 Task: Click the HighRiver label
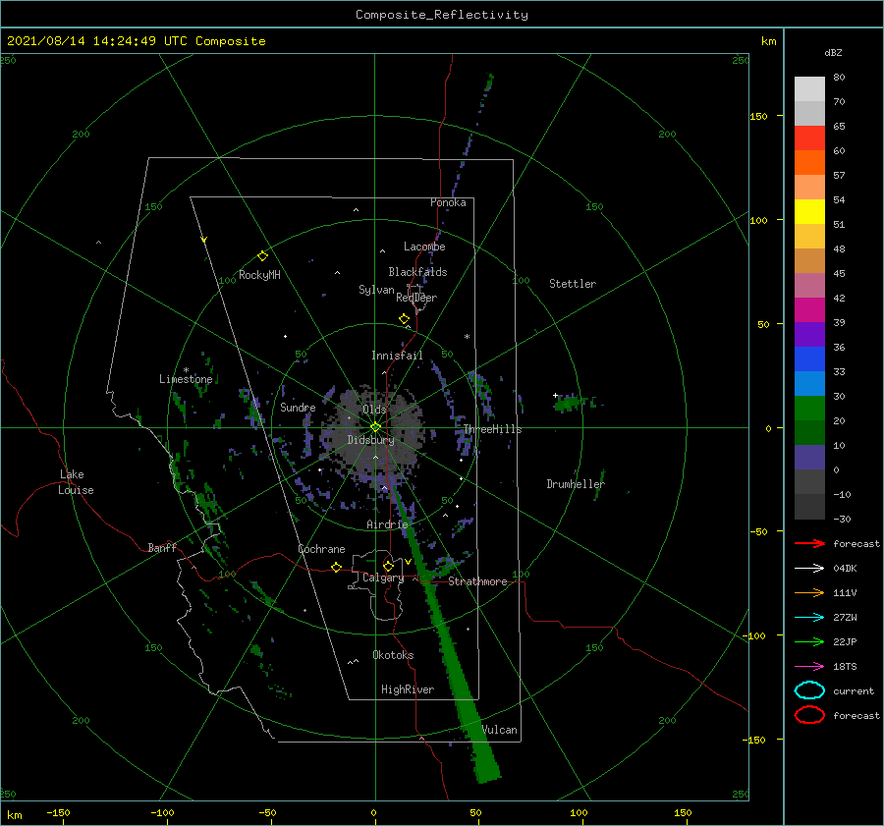[x=408, y=689]
